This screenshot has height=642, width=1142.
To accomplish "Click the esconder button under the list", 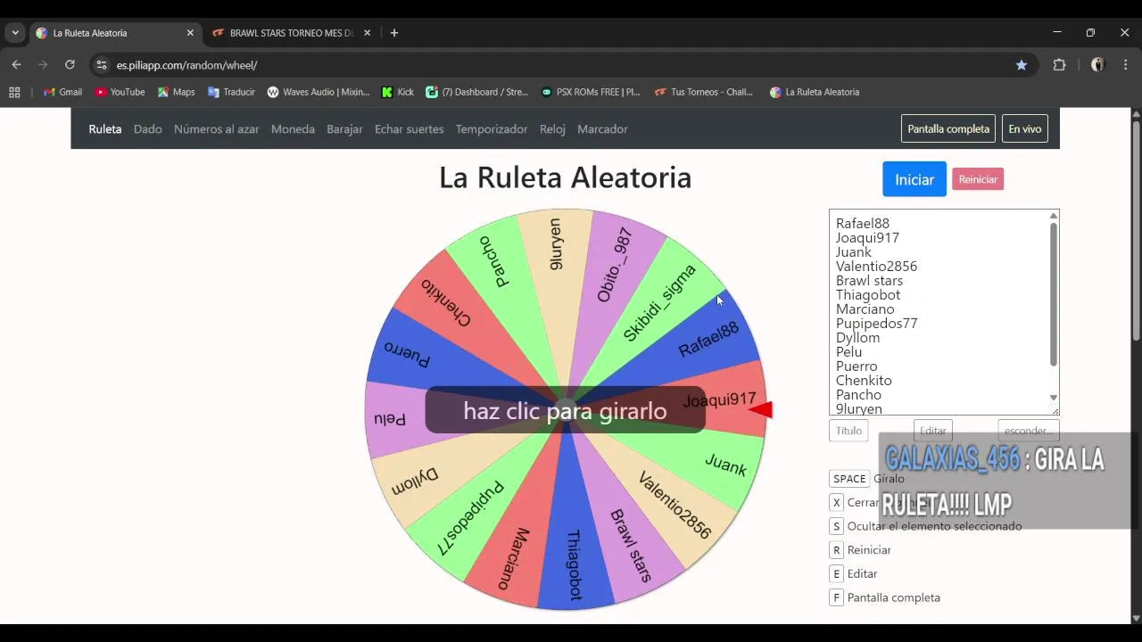I will (x=1029, y=431).
